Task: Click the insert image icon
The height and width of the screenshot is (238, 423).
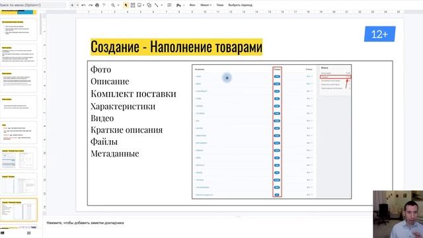Action: point(139,5)
